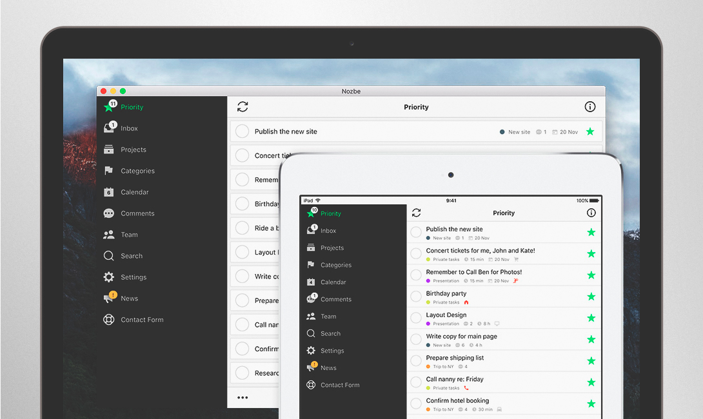Click the Categories flag icon in Mac sidebar
The height and width of the screenshot is (419, 703).
pyautogui.click(x=108, y=171)
